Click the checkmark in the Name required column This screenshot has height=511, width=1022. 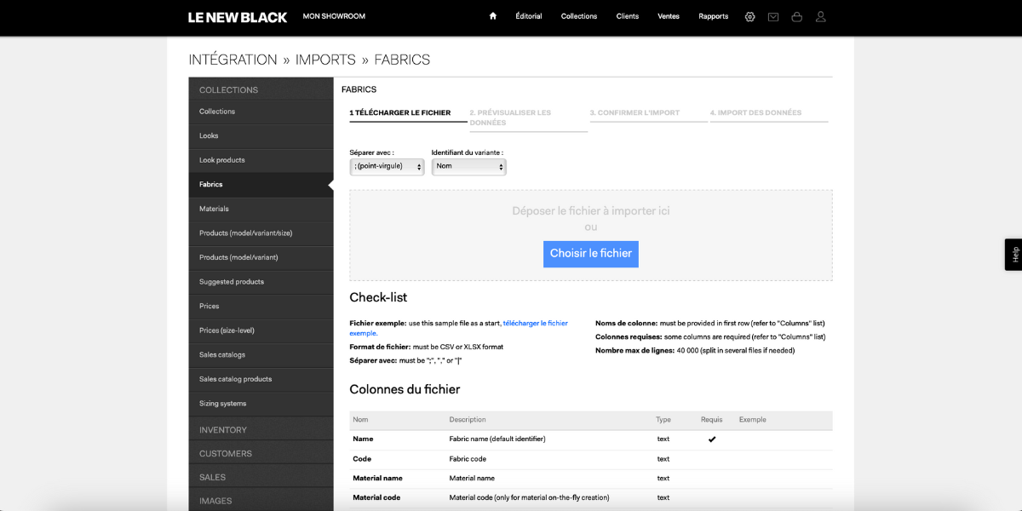coord(712,439)
